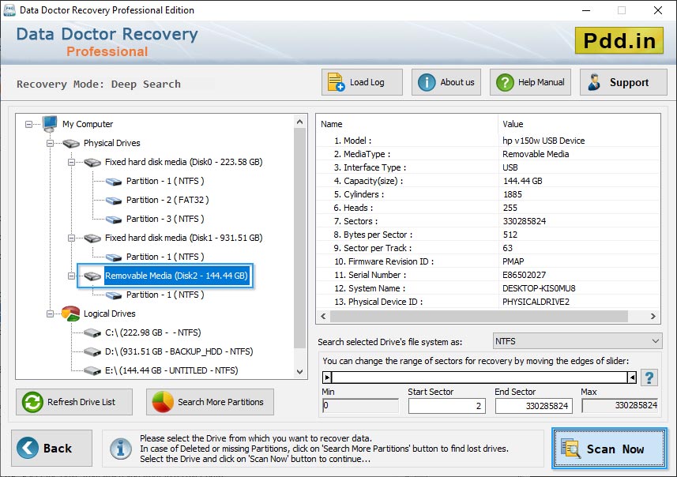
Task: Click Refresh Drive List
Action: tap(74, 402)
